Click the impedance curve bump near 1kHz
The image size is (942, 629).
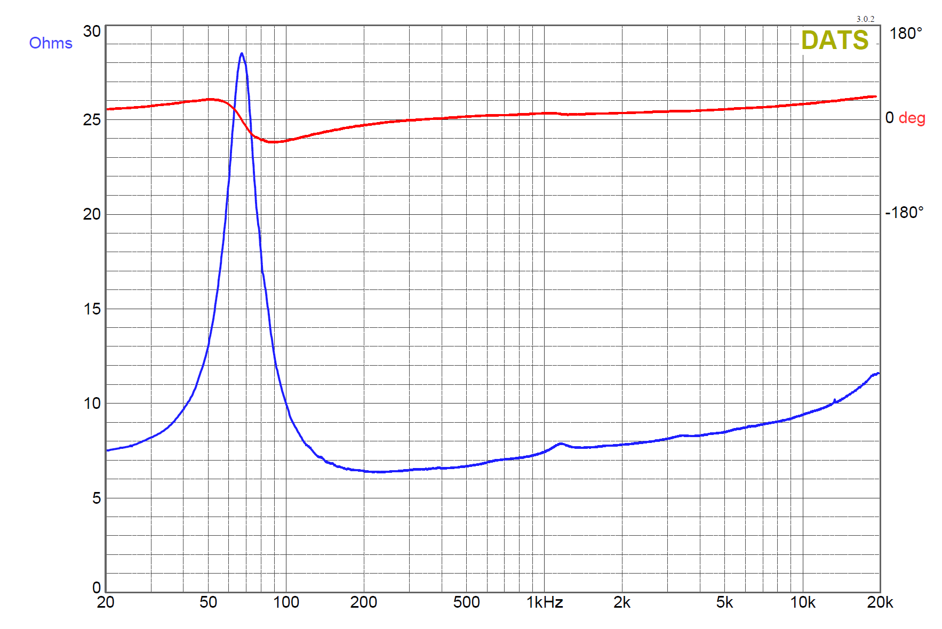click(x=560, y=444)
